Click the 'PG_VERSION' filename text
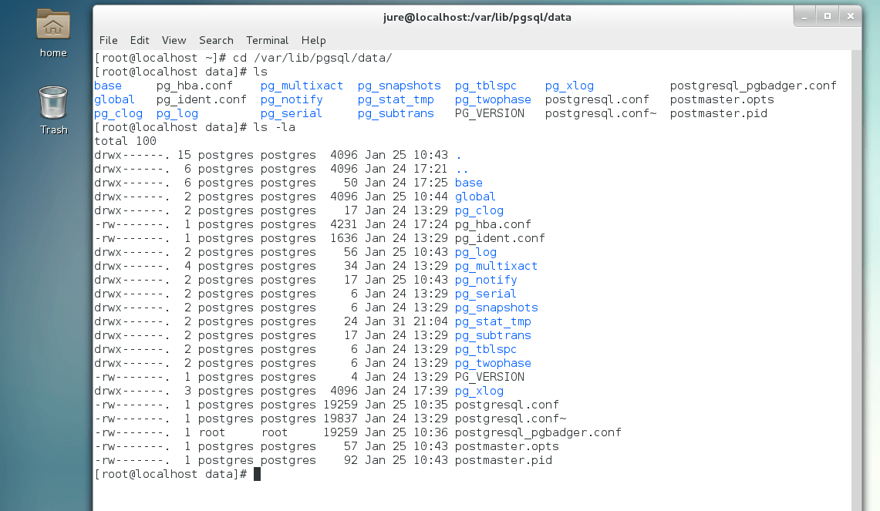 tap(489, 377)
